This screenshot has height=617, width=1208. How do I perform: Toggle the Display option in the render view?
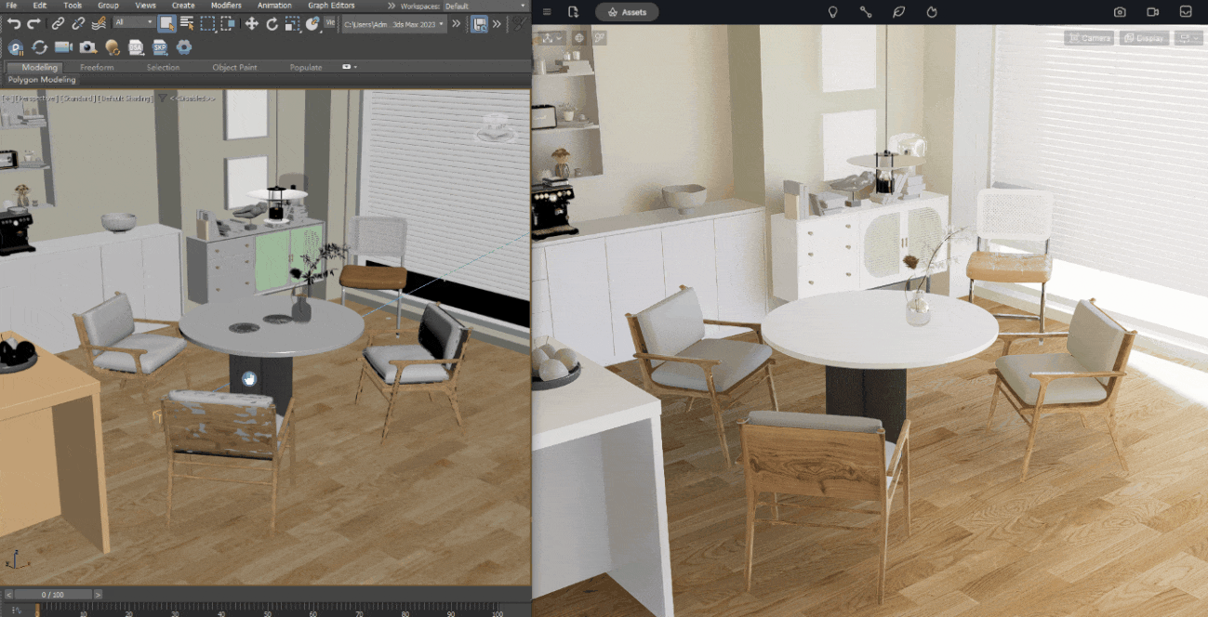click(x=1145, y=38)
